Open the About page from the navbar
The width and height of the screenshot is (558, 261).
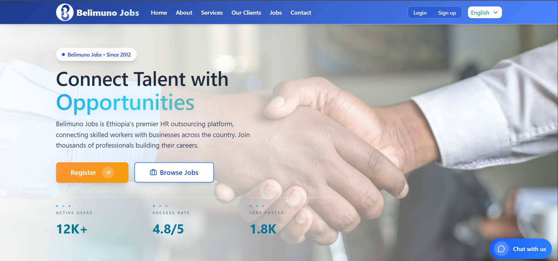pyautogui.click(x=184, y=13)
